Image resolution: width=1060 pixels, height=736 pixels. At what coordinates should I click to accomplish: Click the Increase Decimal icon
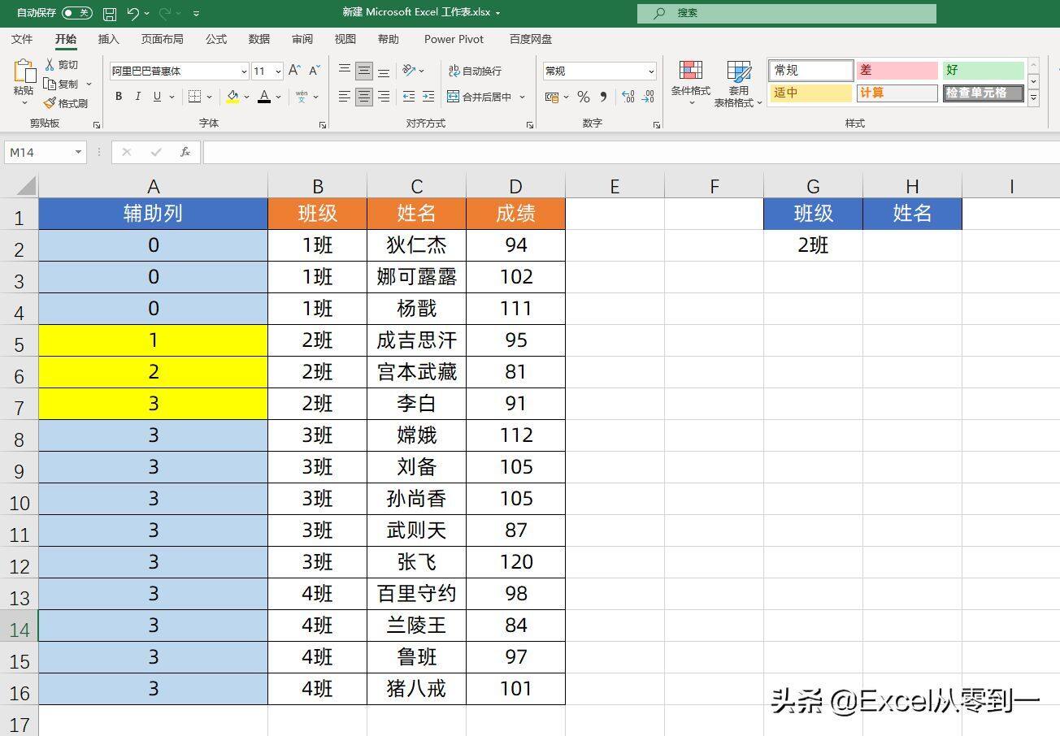click(x=628, y=97)
